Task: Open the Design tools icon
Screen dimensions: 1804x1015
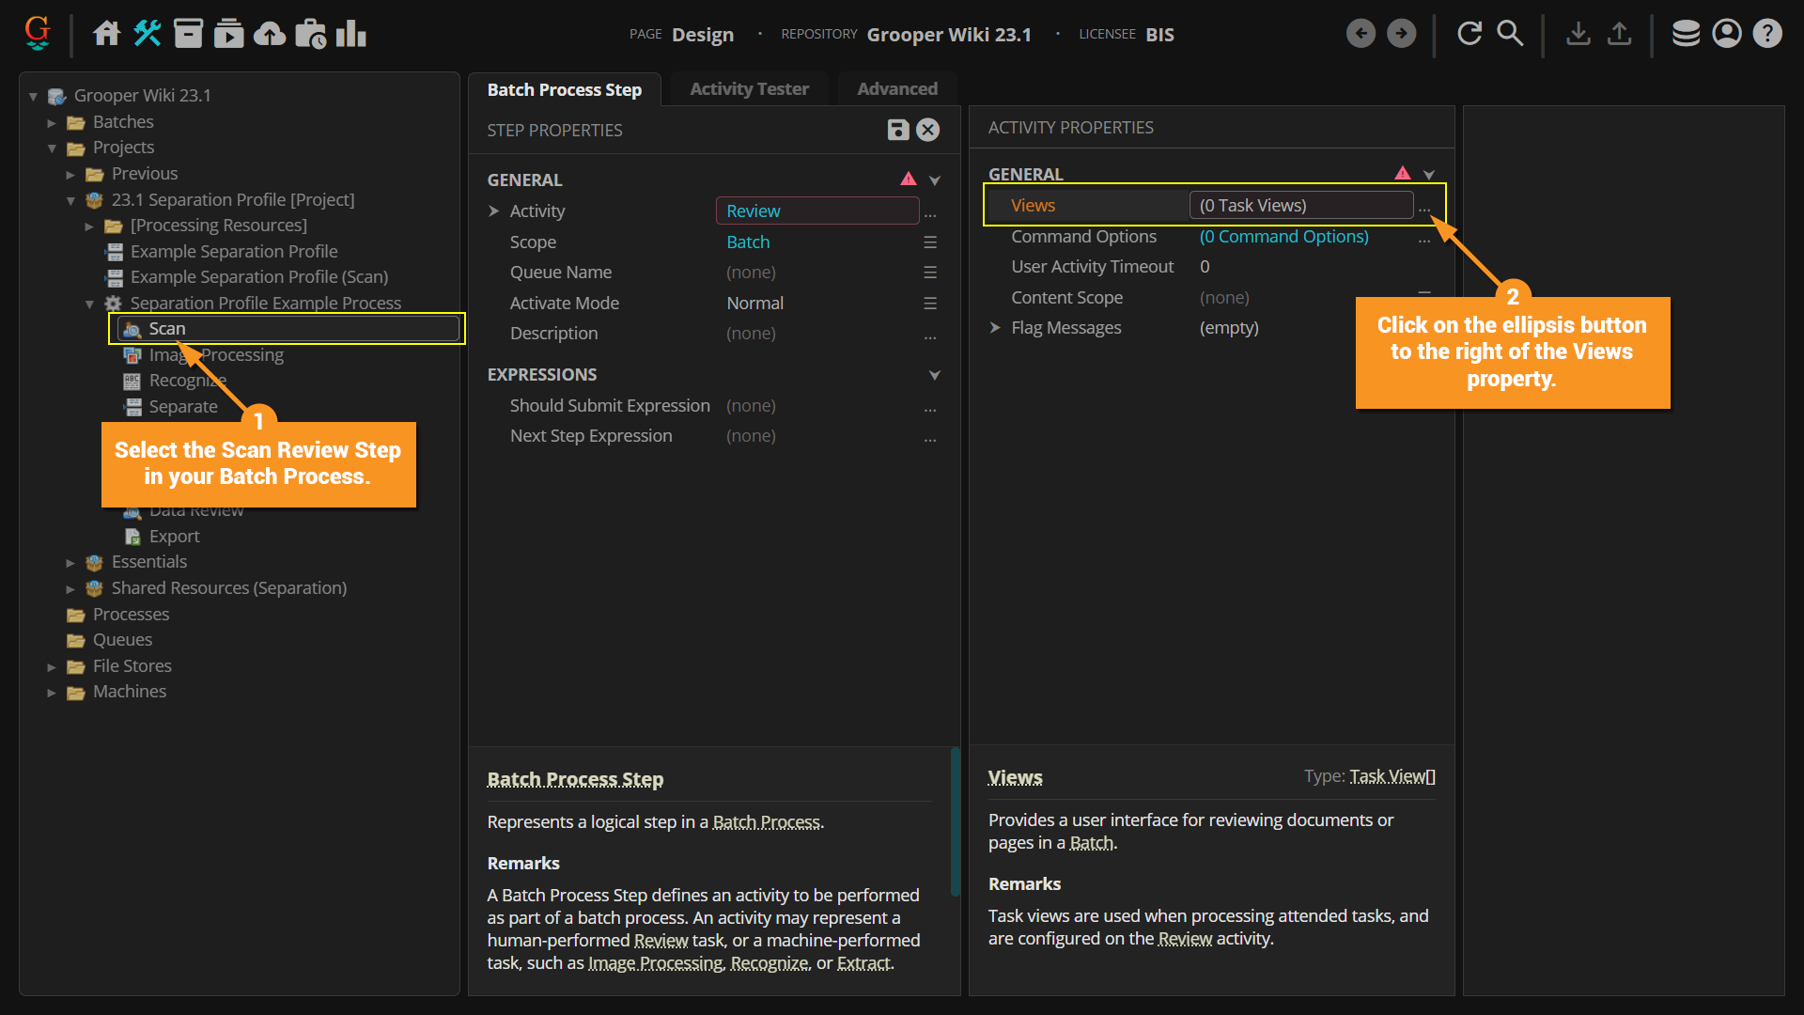Action: [148, 34]
